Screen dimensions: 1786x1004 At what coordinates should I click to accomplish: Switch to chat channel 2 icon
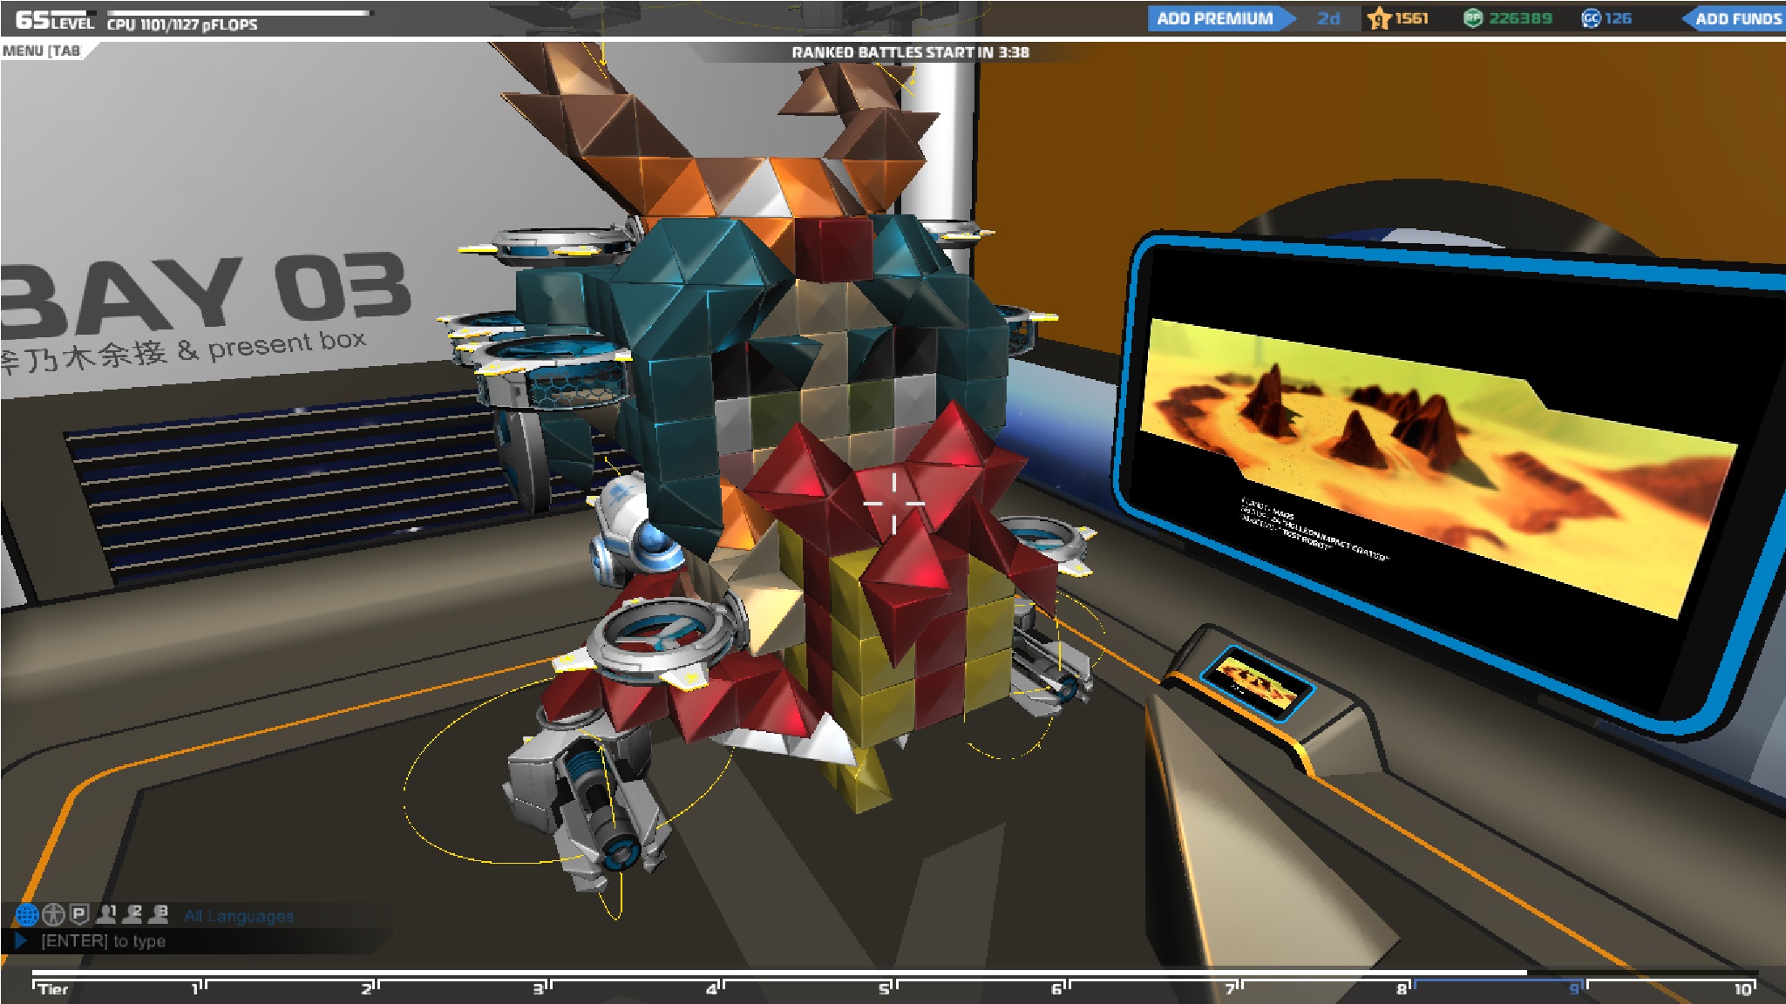point(133,913)
